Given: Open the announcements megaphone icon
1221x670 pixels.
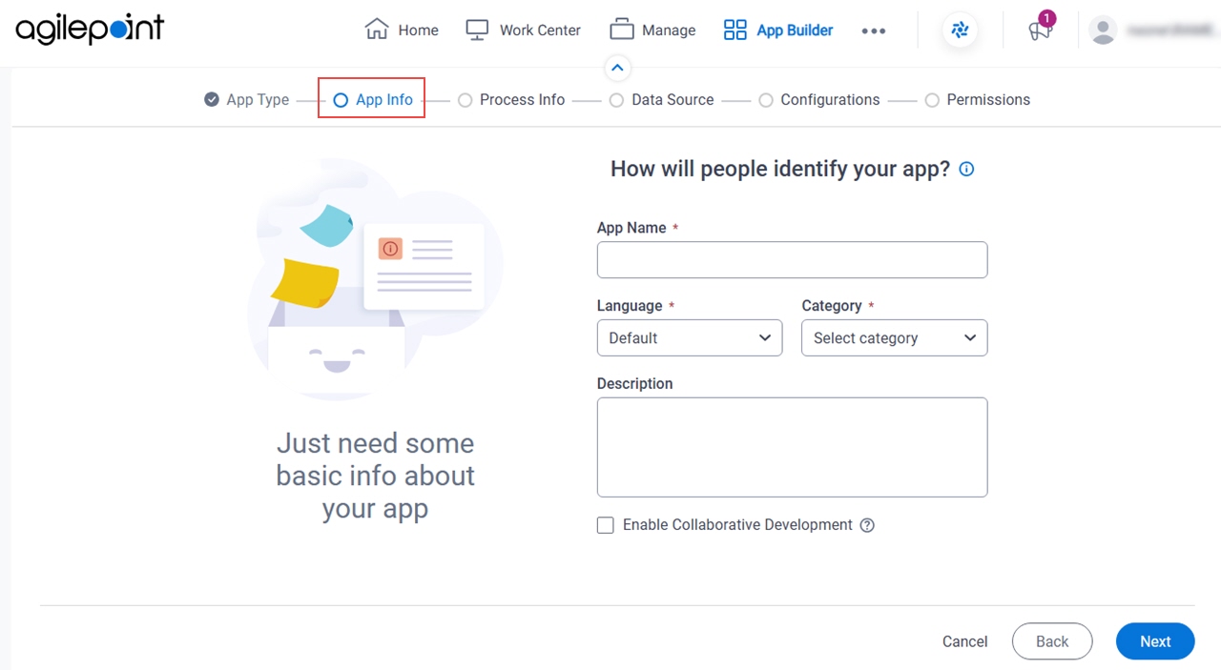Looking at the screenshot, I should [1040, 30].
